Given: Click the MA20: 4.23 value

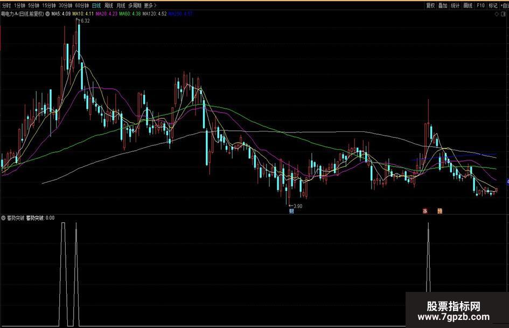Looking at the screenshot, I should point(107,14).
